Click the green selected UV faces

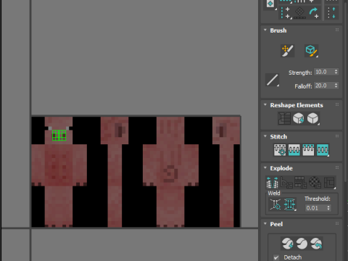[x=59, y=136]
